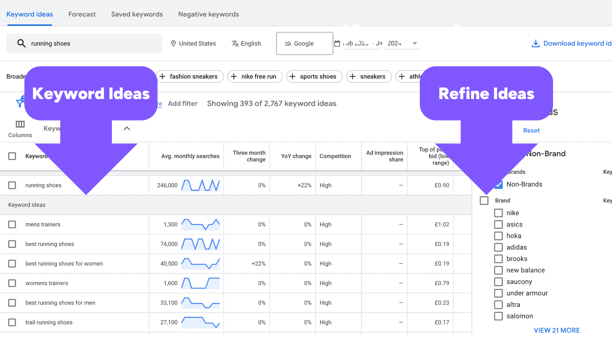Click the Google search network icon
Screen dimensions: 612x344
point(288,43)
